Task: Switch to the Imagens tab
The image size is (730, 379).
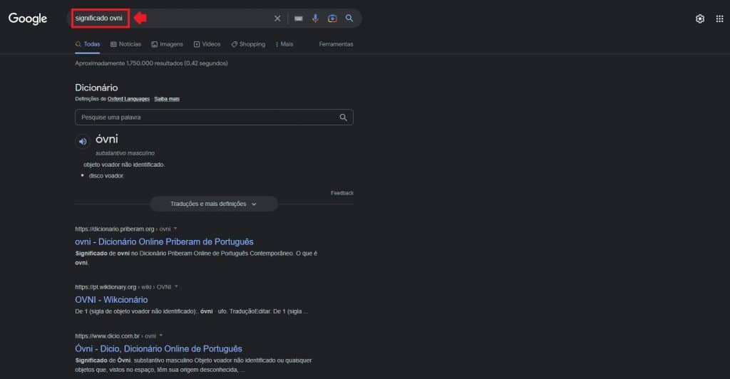Action: (x=167, y=44)
